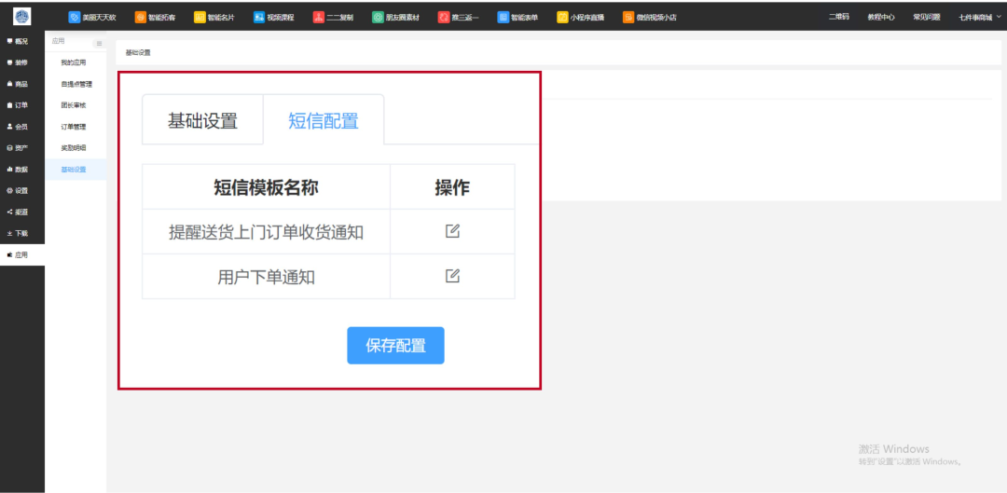Screen dimensions: 1007x493
Task: Expand the 七件事商城 account dropdown
Action: (979, 18)
